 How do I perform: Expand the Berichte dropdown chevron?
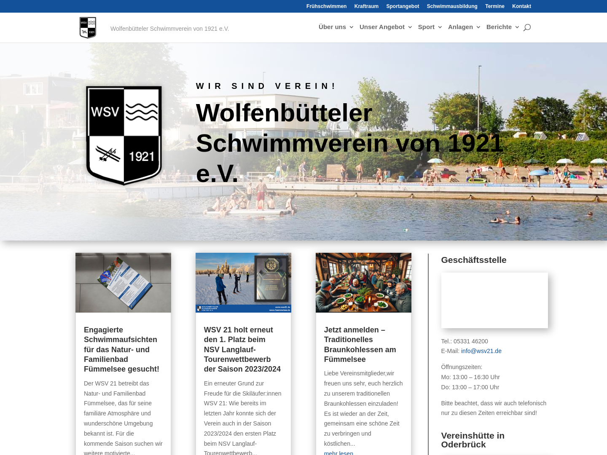517,27
